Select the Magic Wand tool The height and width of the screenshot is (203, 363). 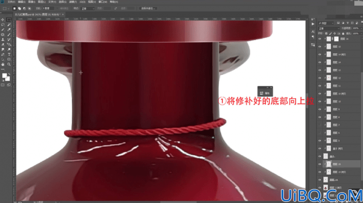9,25
